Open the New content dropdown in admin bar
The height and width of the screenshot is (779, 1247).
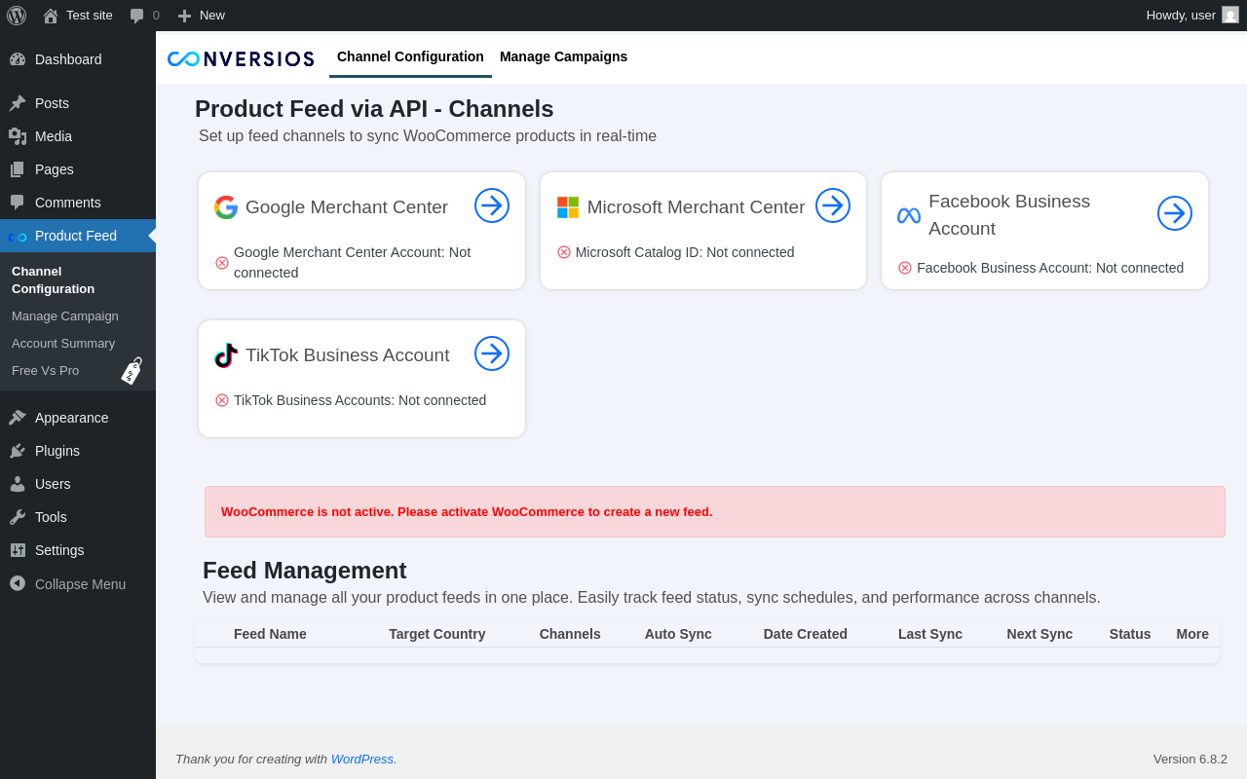(x=201, y=16)
